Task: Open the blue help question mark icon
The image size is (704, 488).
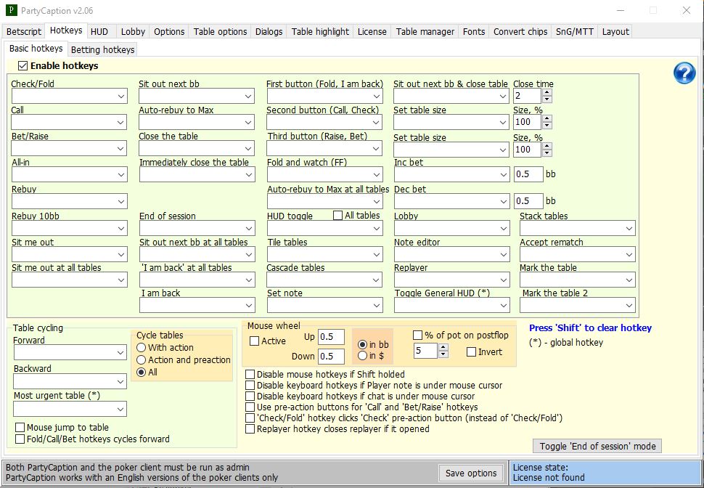Action: click(x=684, y=73)
